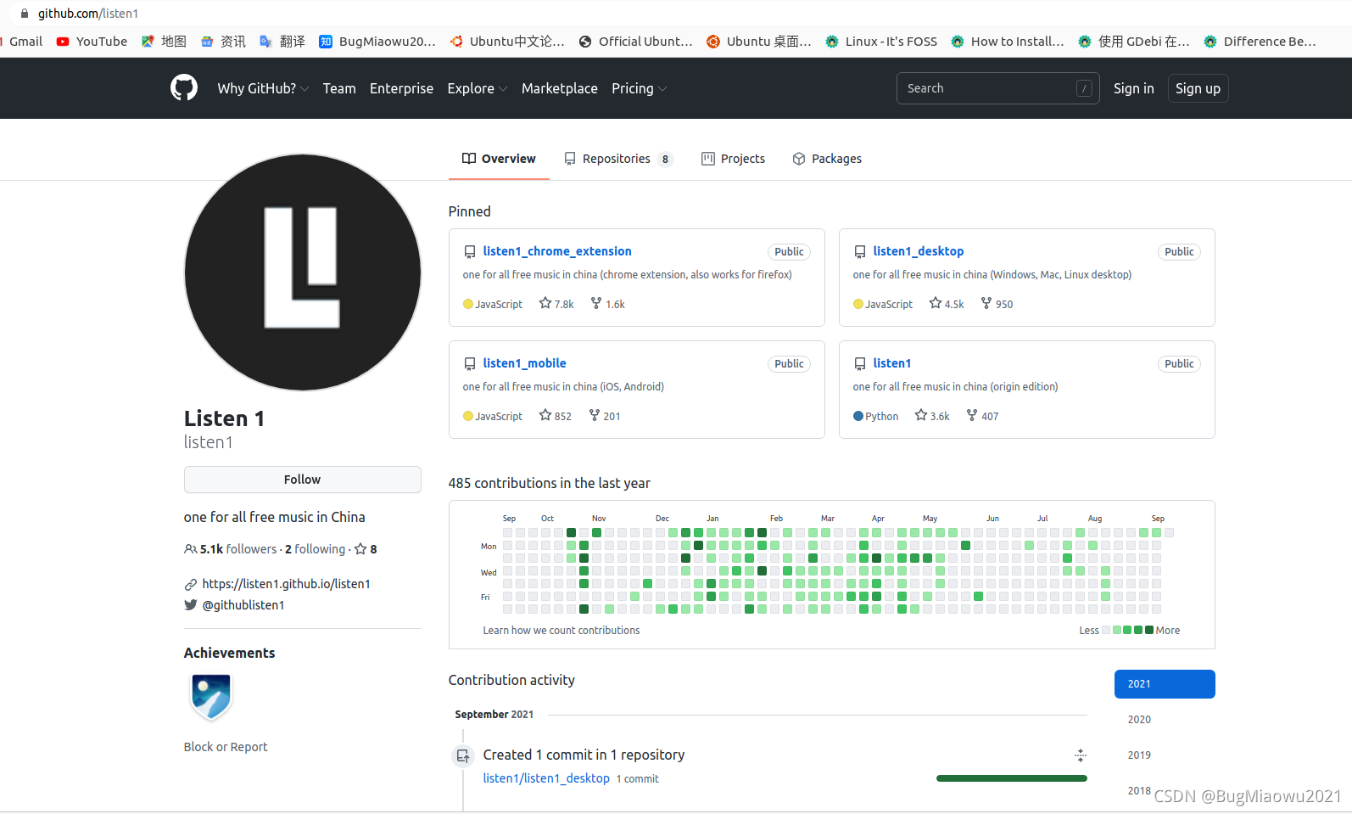
Task: Expand the Why GitHub? menu
Action: (x=263, y=88)
